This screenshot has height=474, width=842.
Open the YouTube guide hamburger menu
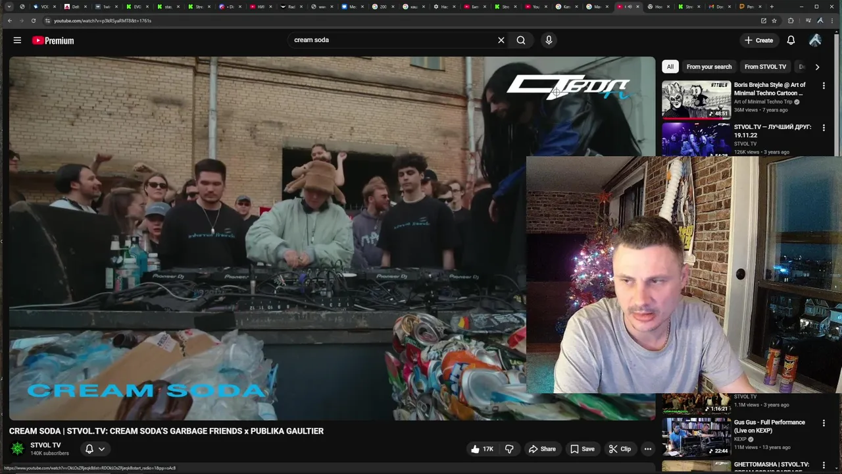[17, 40]
